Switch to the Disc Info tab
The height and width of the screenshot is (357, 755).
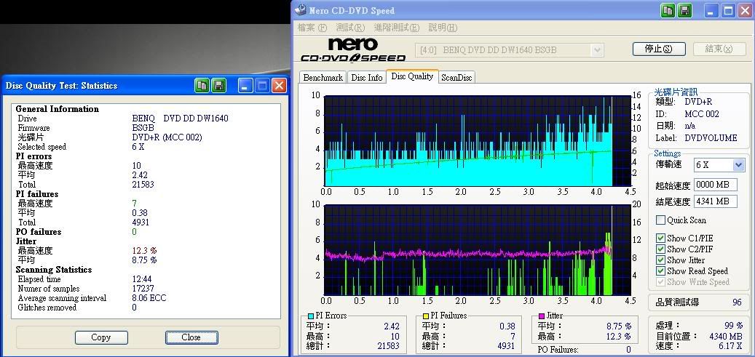click(x=366, y=78)
